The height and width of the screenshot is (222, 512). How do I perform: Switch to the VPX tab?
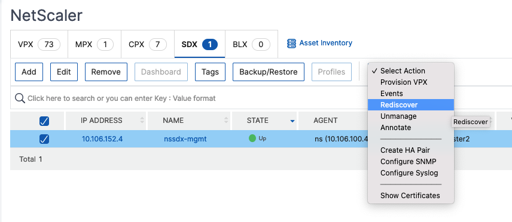[x=39, y=44]
